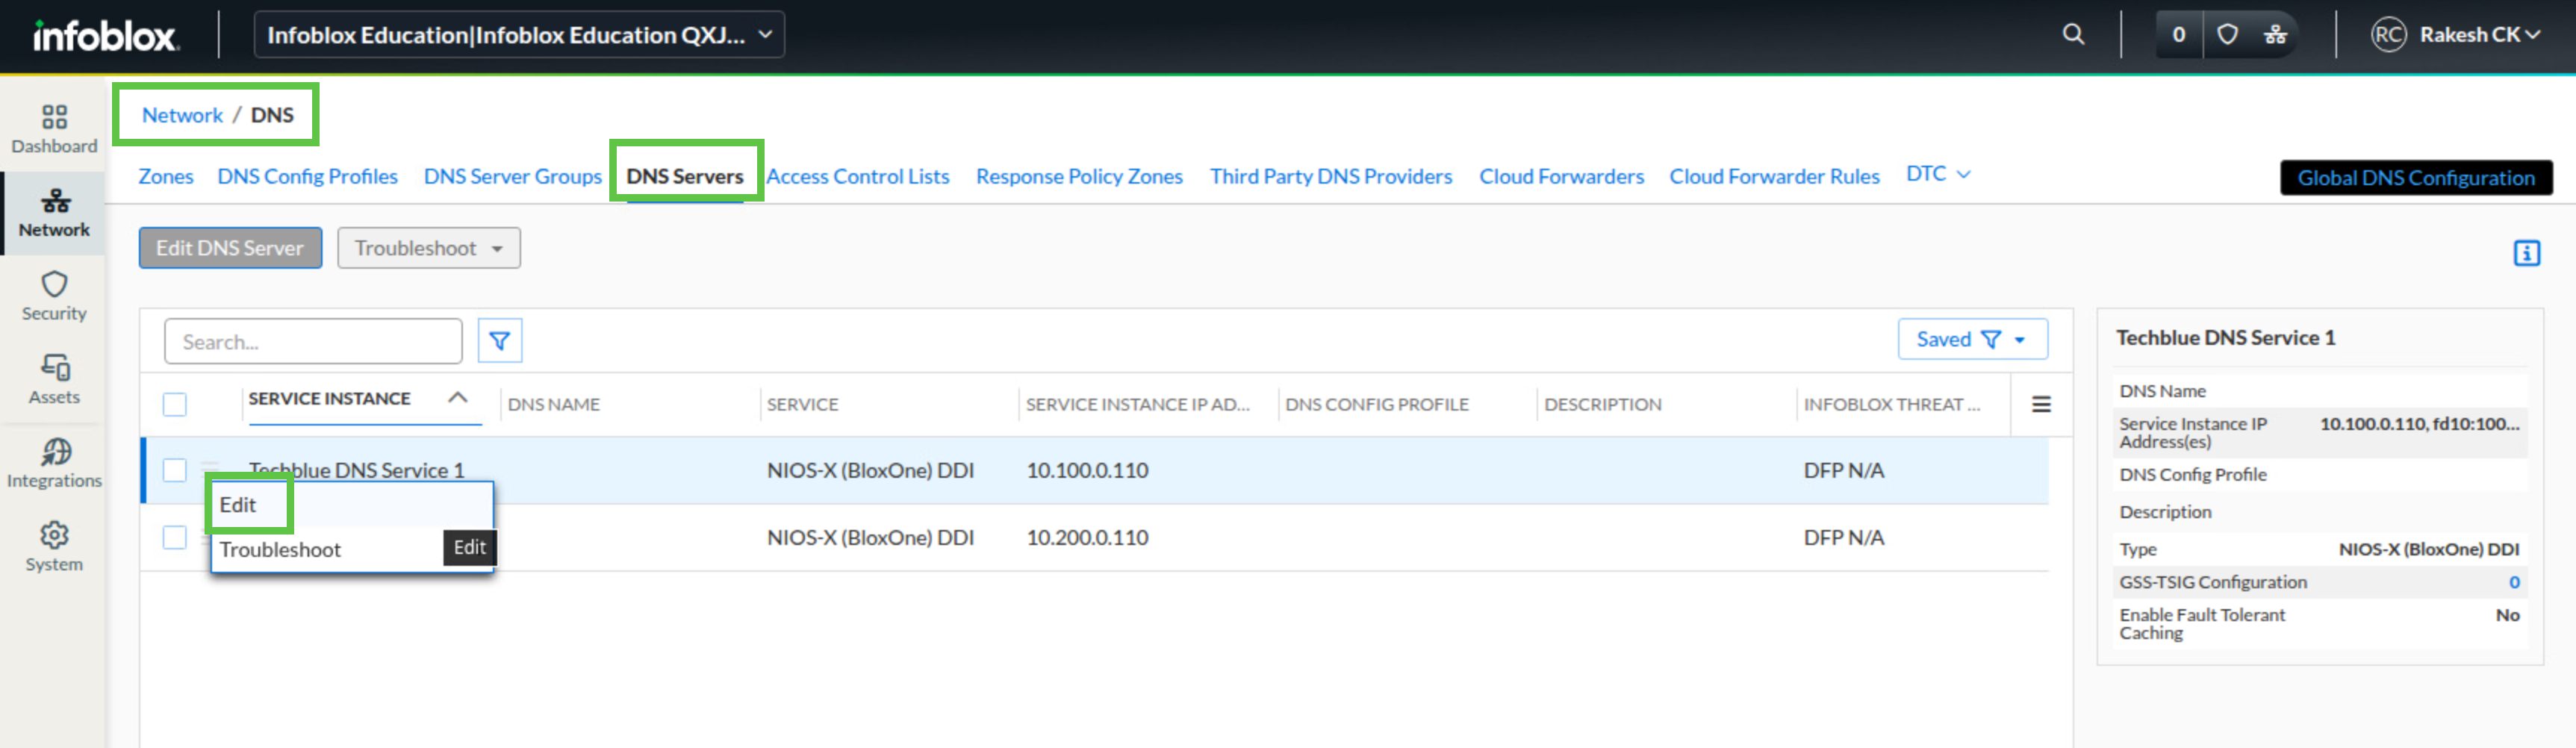The width and height of the screenshot is (2576, 748).
Task: Click DFP N/A in the 10.200.0.110 row
Action: (x=1843, y=537)
